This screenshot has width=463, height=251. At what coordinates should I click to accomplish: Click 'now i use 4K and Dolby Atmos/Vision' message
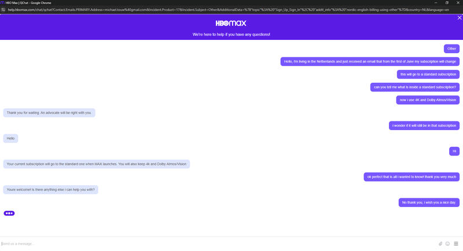click(x=428, y=100)
